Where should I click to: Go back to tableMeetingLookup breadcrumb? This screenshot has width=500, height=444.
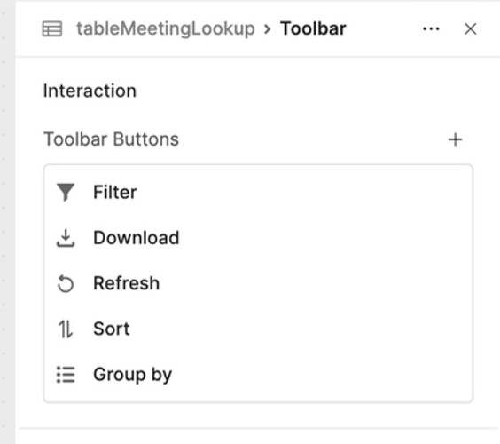[x=166, y=29]
